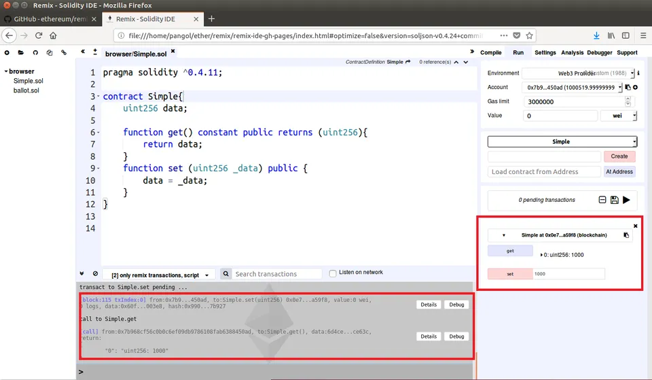Clear the terminal console icon
Screen dimensions: 652x380
[95, 273]
